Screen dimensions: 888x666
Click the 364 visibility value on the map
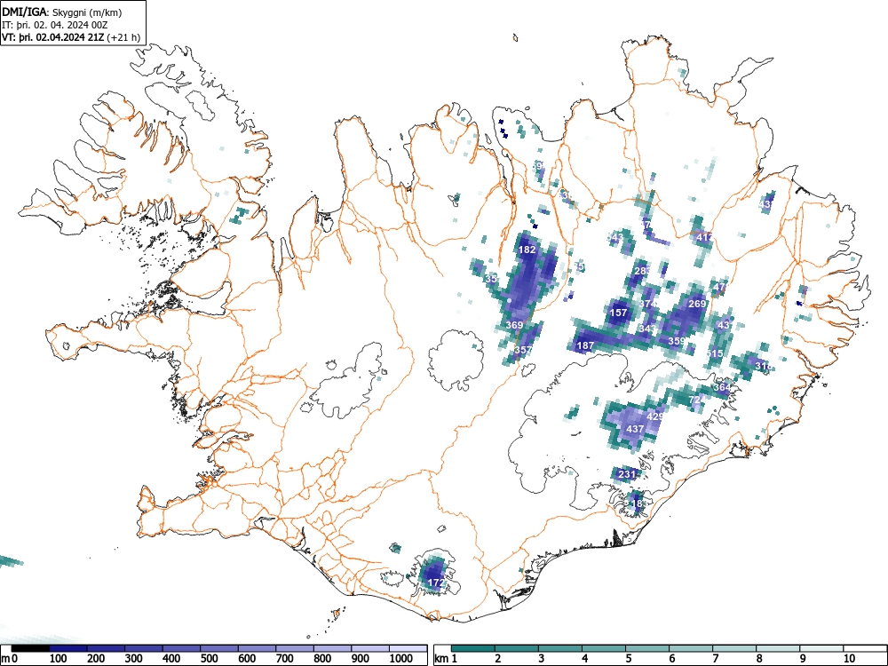722,387
